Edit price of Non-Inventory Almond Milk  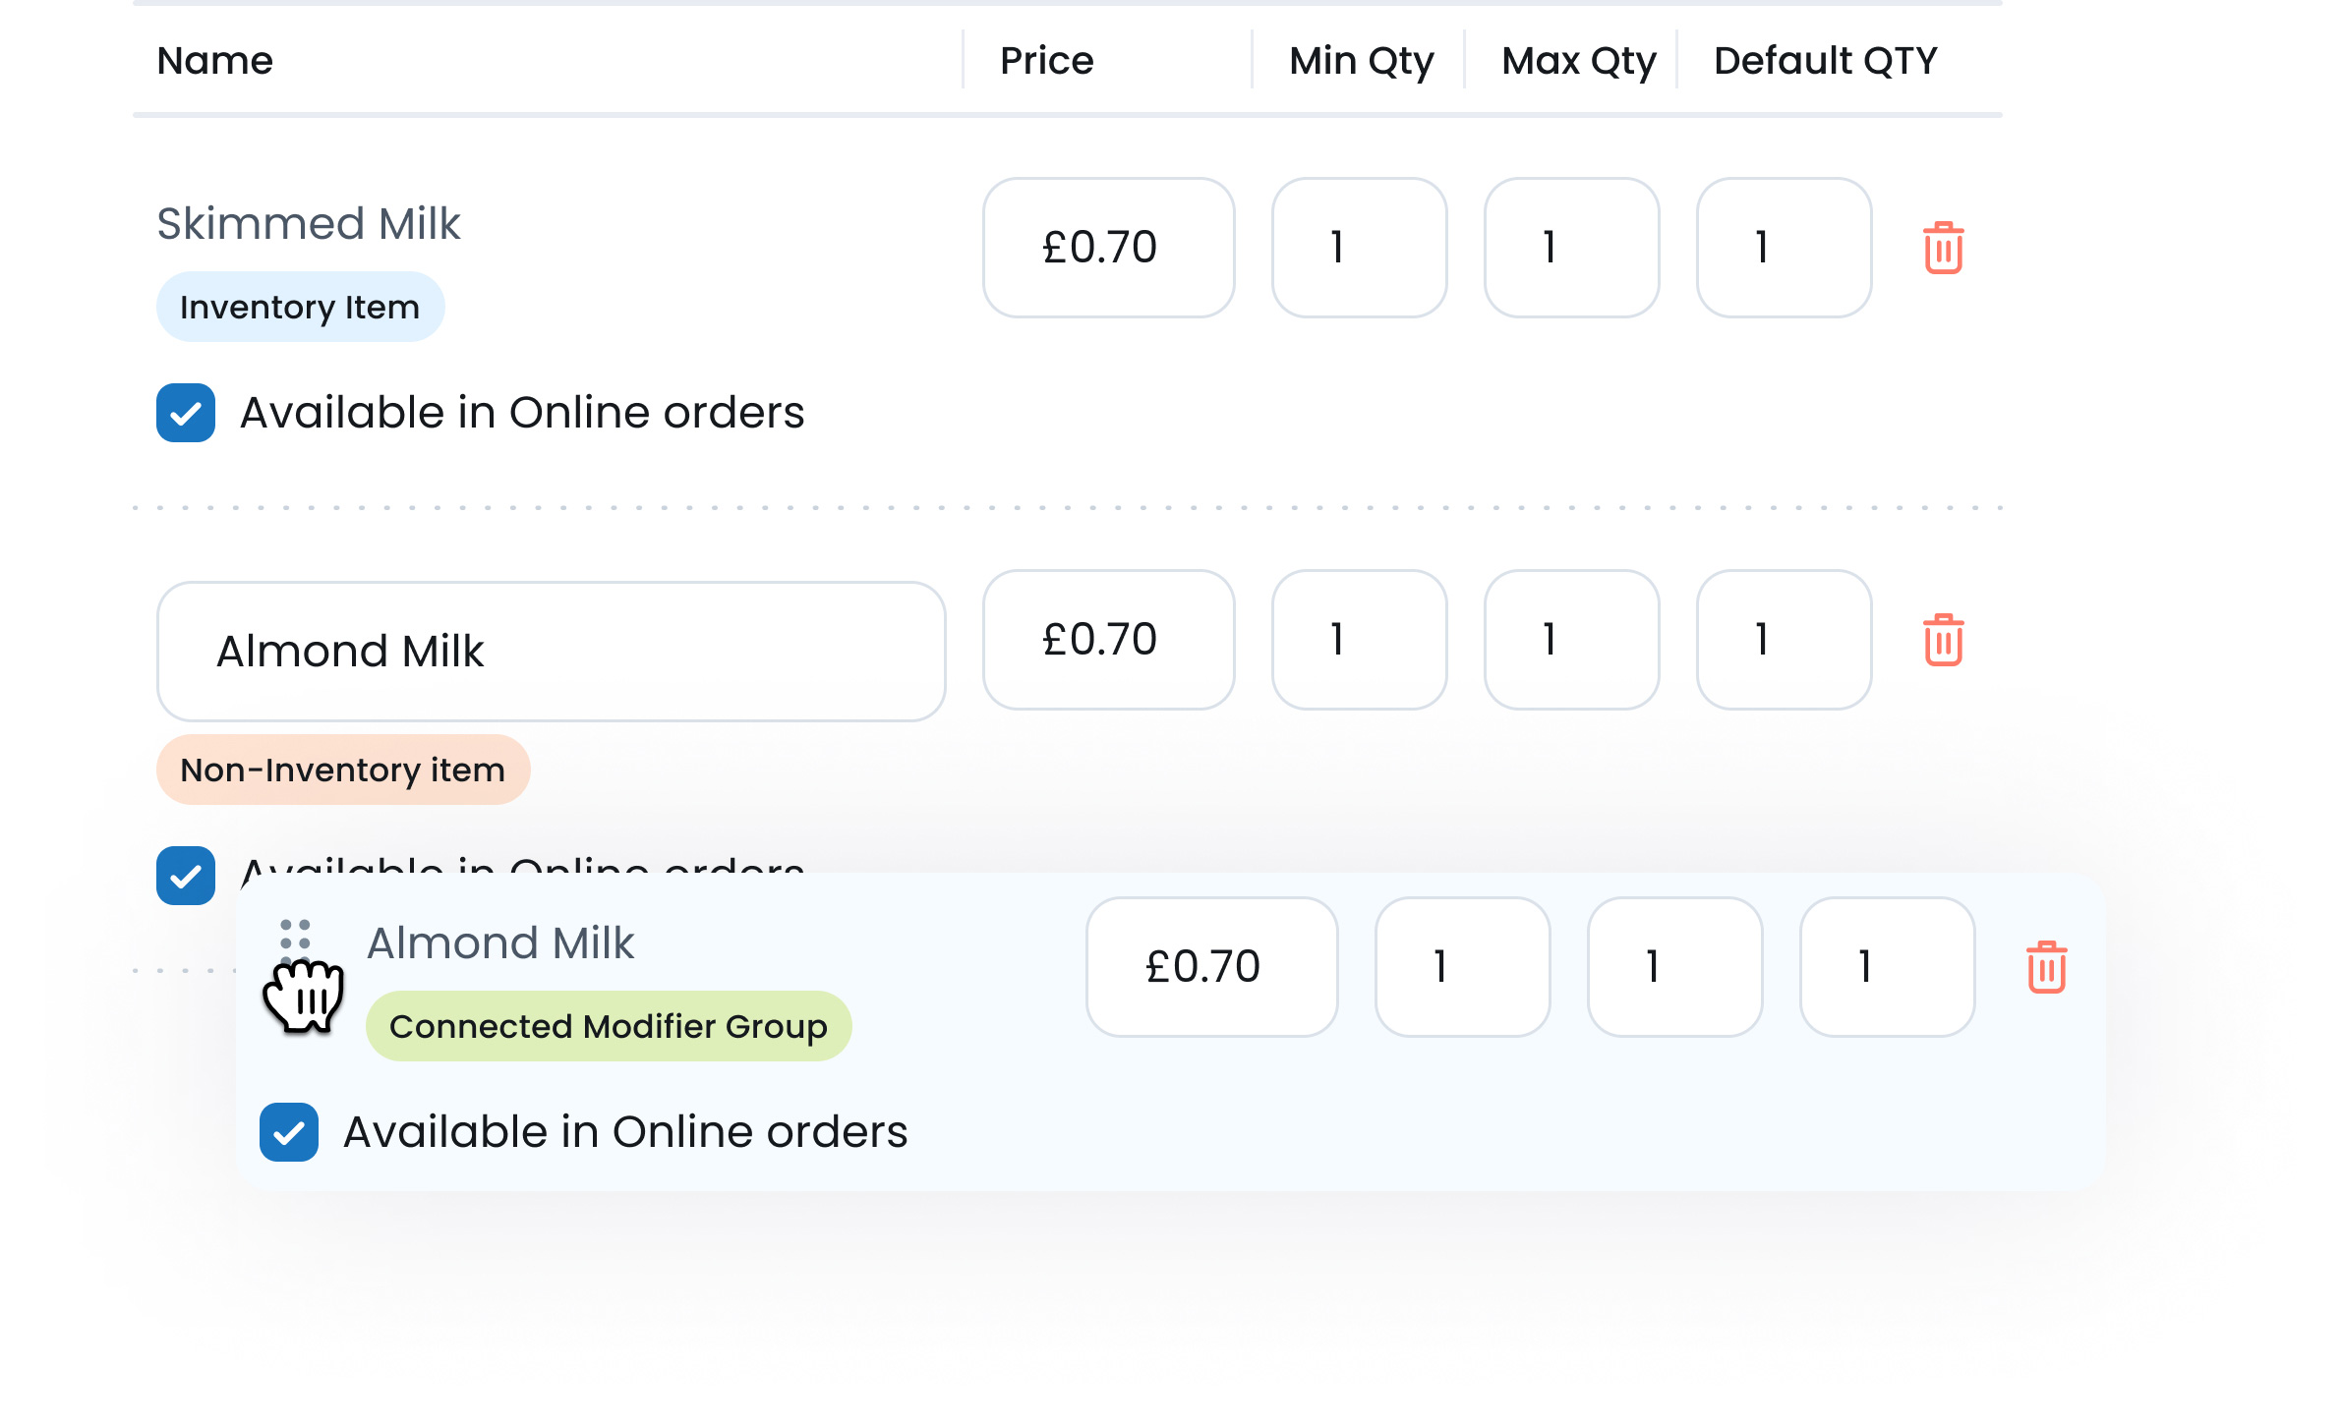(1108, 640)
